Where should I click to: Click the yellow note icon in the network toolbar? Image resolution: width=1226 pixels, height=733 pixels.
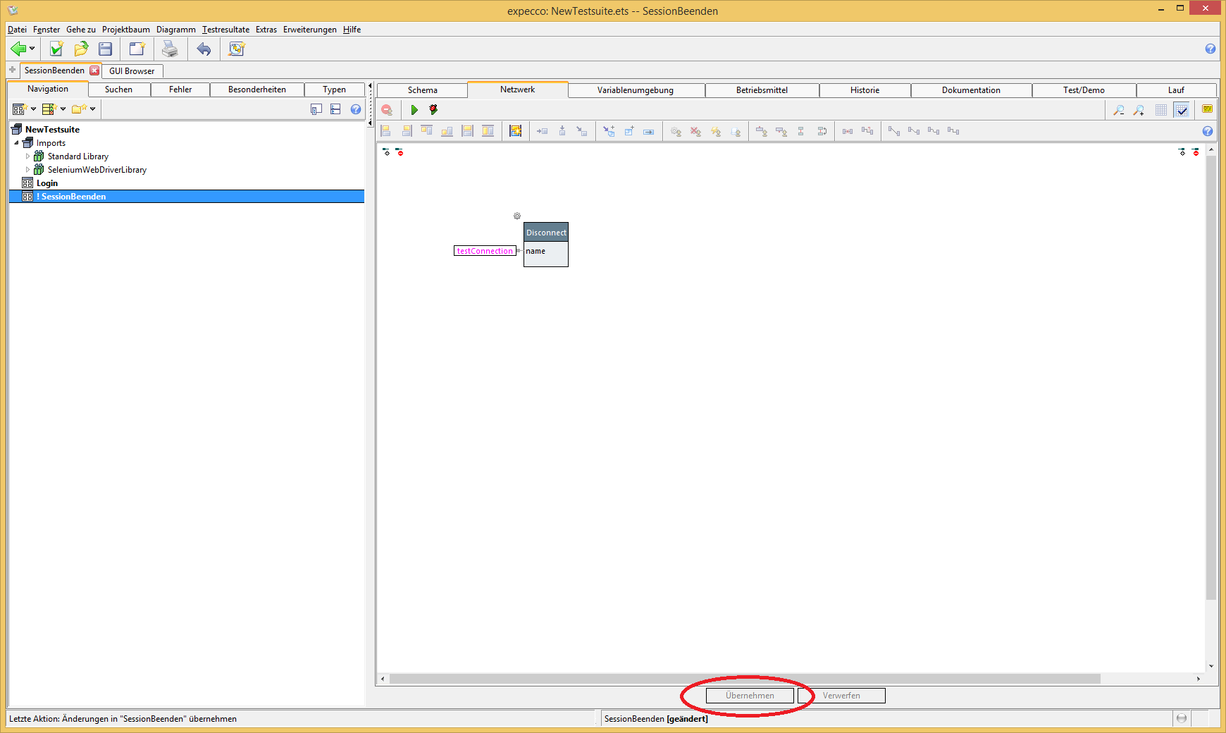point(1207,109)
